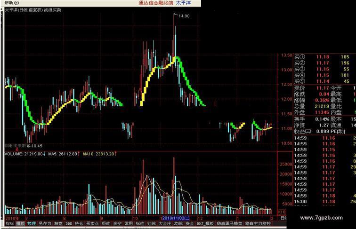Choose the 另存为 template option

pos(45,223)
